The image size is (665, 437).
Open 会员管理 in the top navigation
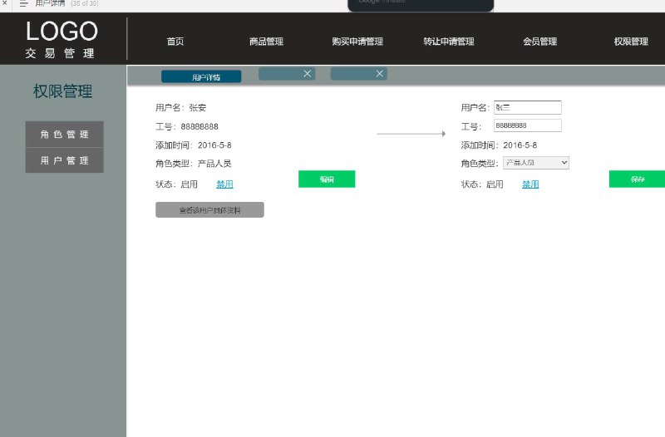[x=539, y=42]
